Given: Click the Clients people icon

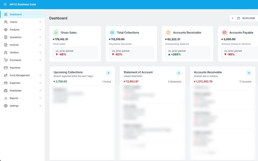Looking at the screenshot, I should point(6,22).
